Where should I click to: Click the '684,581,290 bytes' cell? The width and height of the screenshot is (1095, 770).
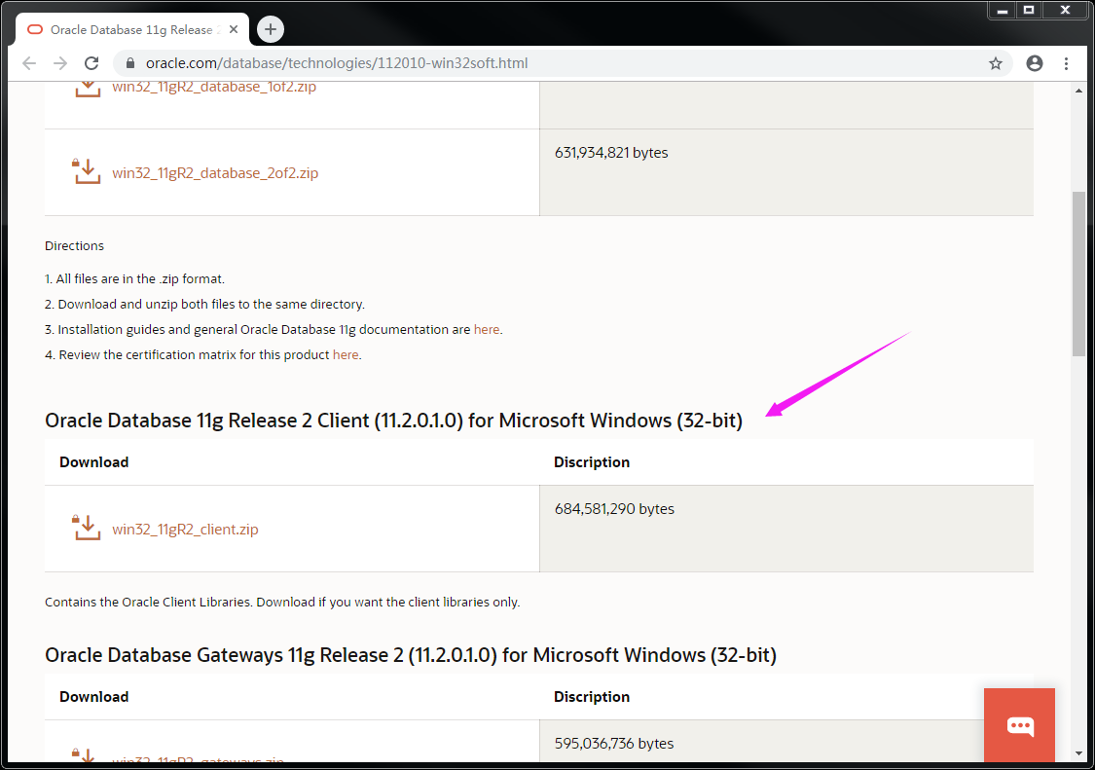pyautogui.click(x=786, y=529)
